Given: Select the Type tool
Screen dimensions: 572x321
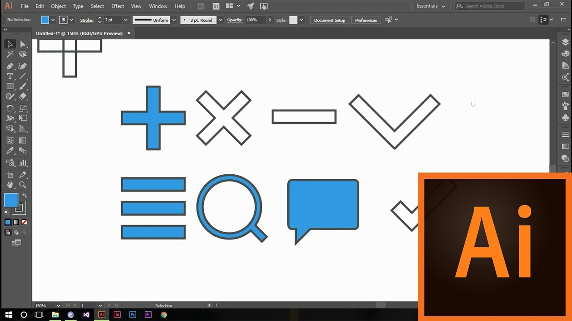Looking at the screenshot, I should [x=10, y=76].
